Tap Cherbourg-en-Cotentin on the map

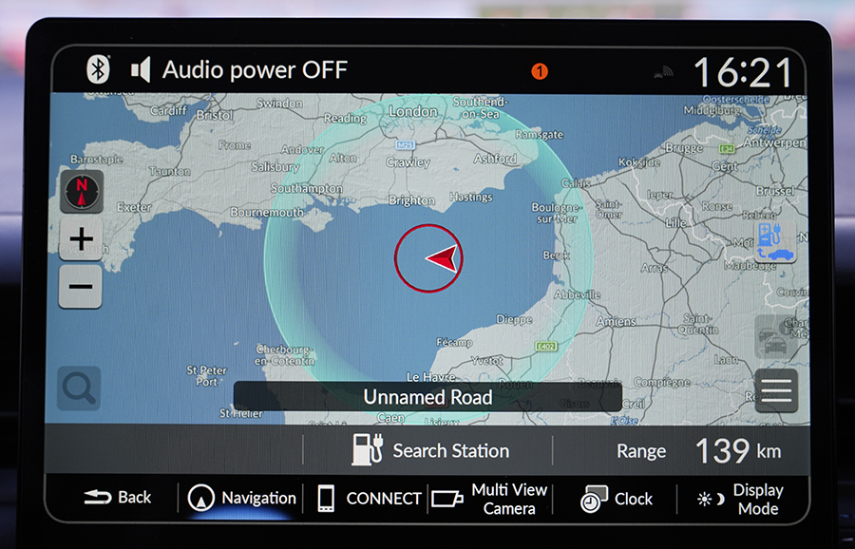click(x=284, y=355)
